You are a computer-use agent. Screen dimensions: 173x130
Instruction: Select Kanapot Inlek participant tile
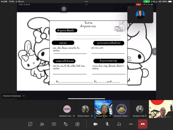[139, 109]
